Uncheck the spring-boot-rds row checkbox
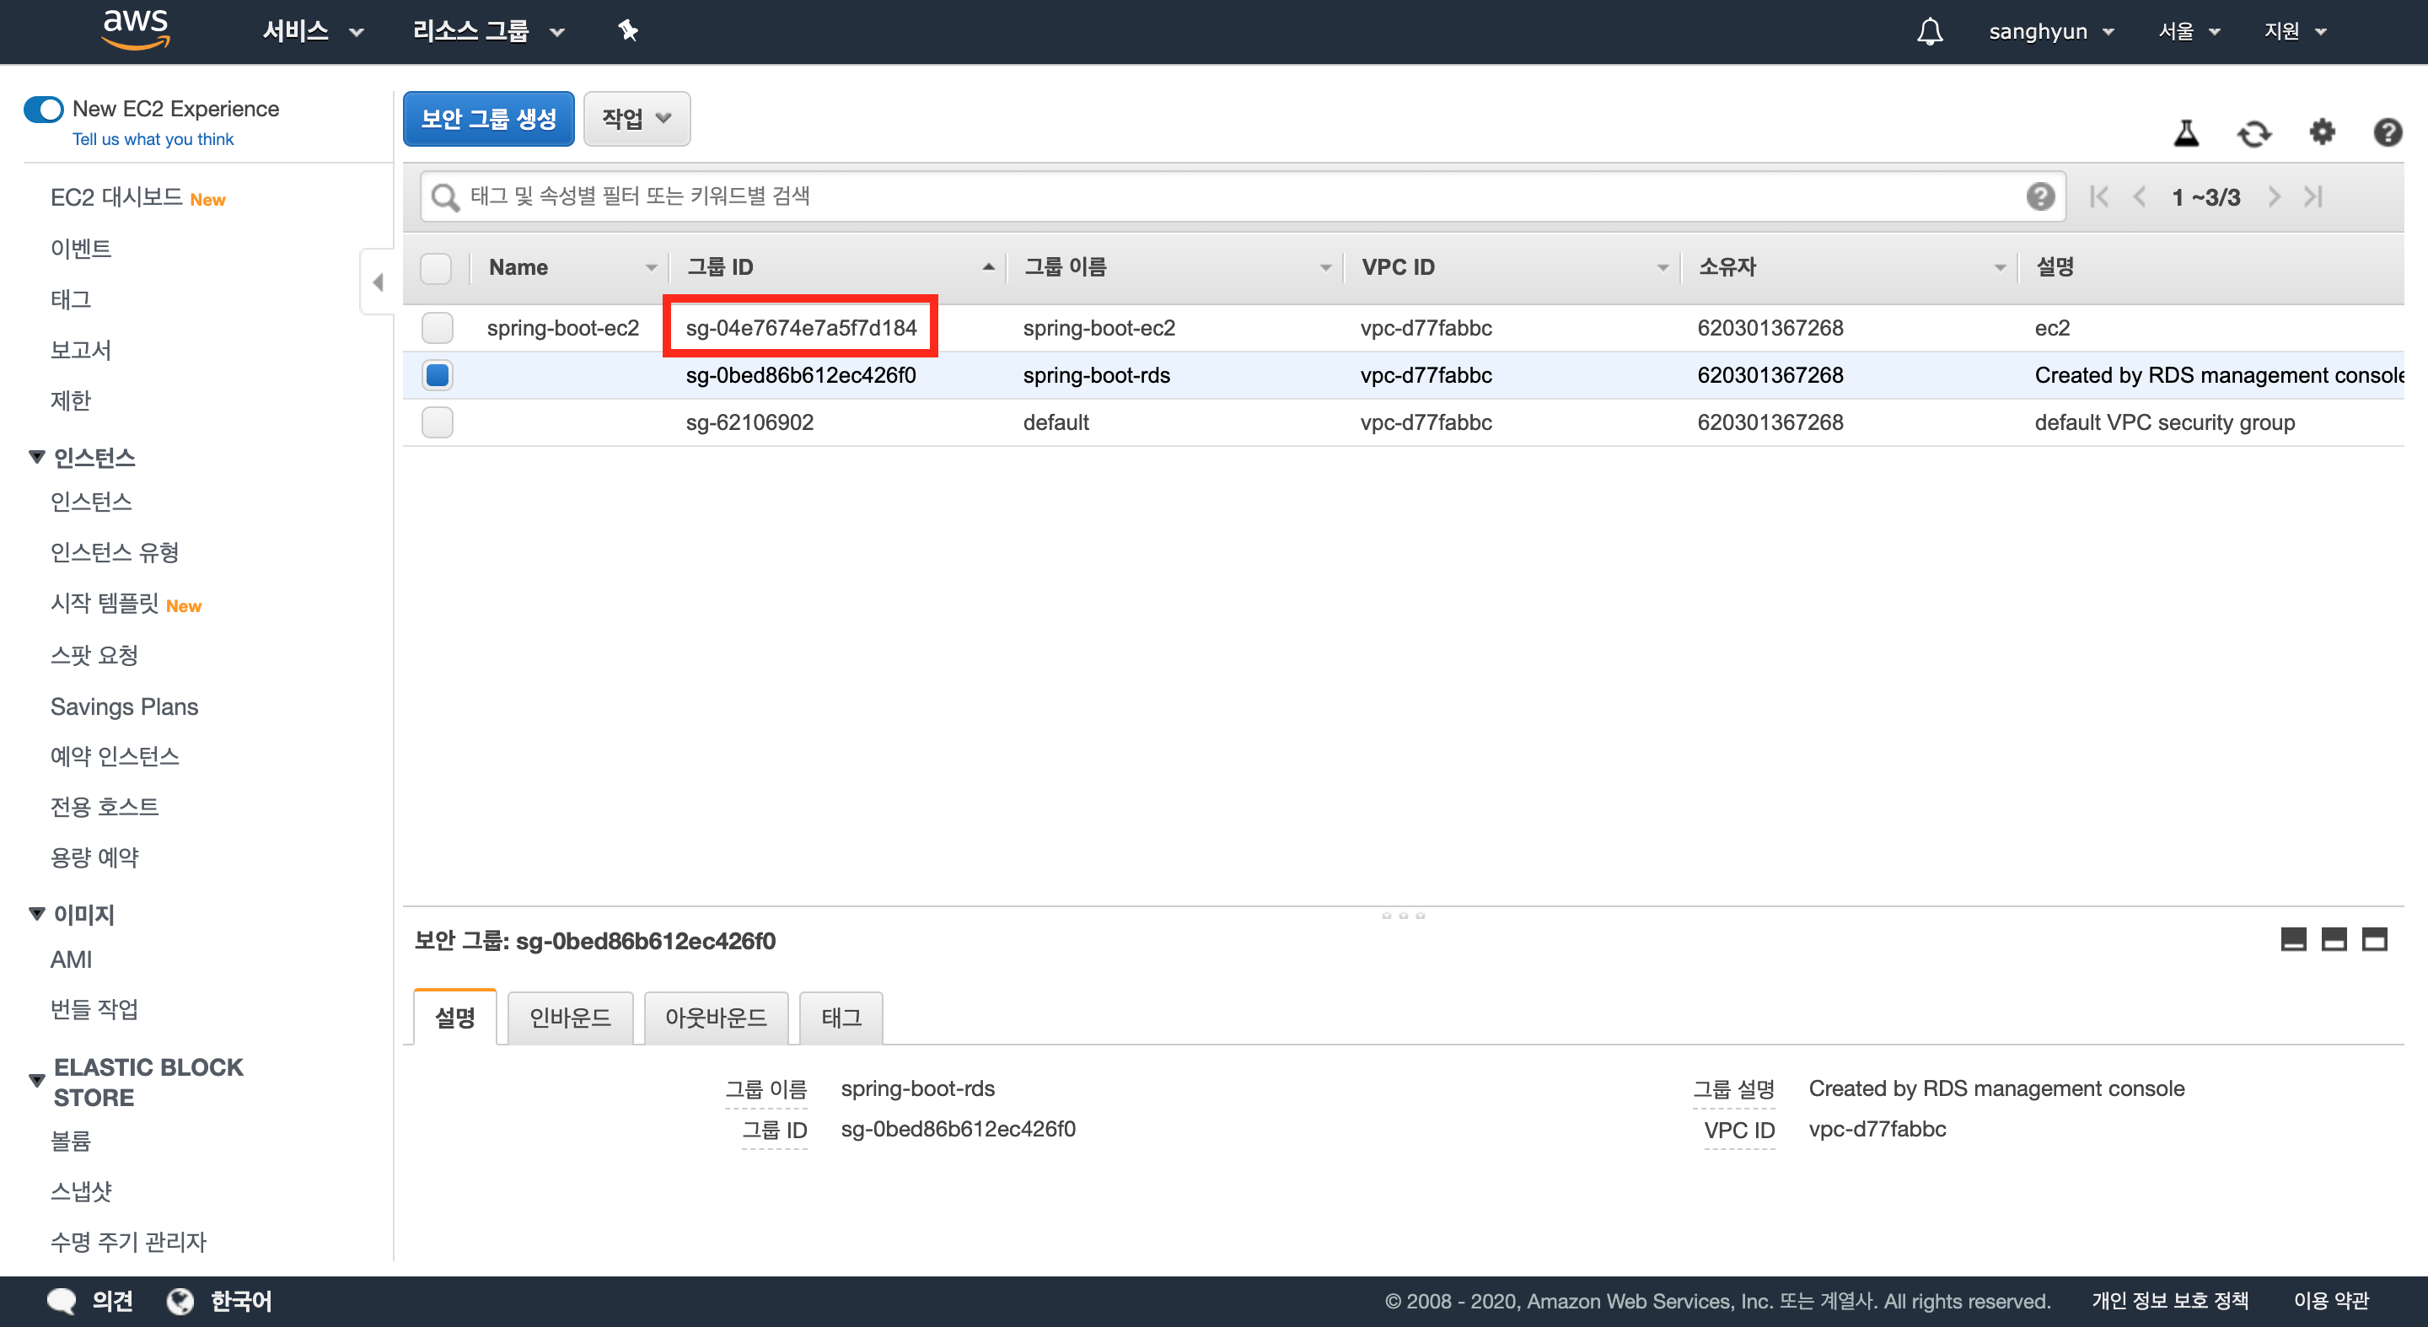 tap(438, 375)
